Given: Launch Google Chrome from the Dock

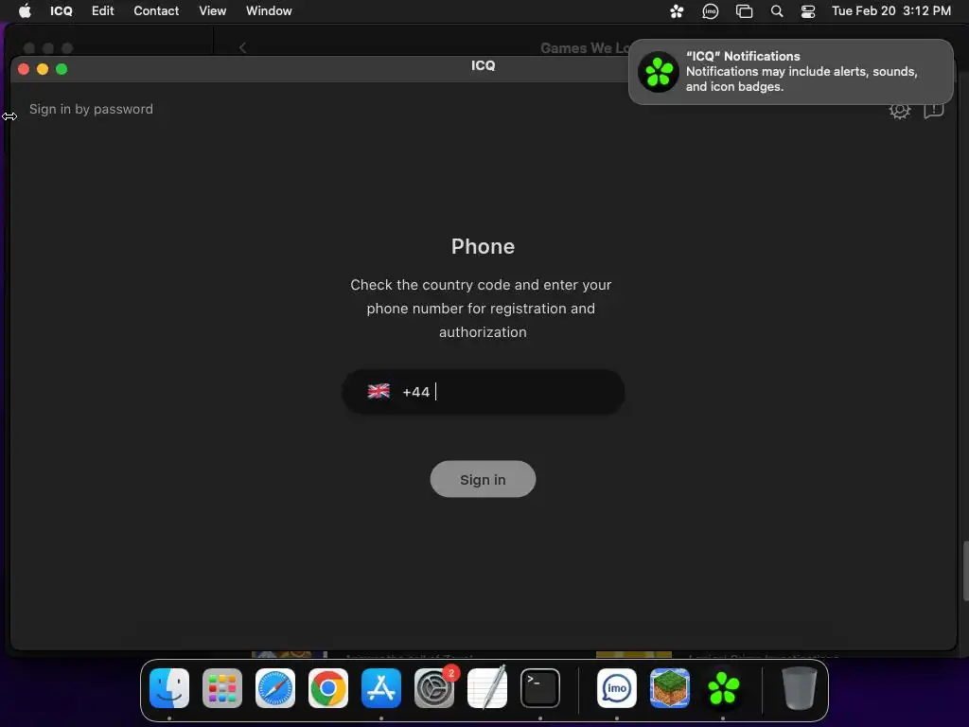Looking at the screenshot, I should (328, 688).
